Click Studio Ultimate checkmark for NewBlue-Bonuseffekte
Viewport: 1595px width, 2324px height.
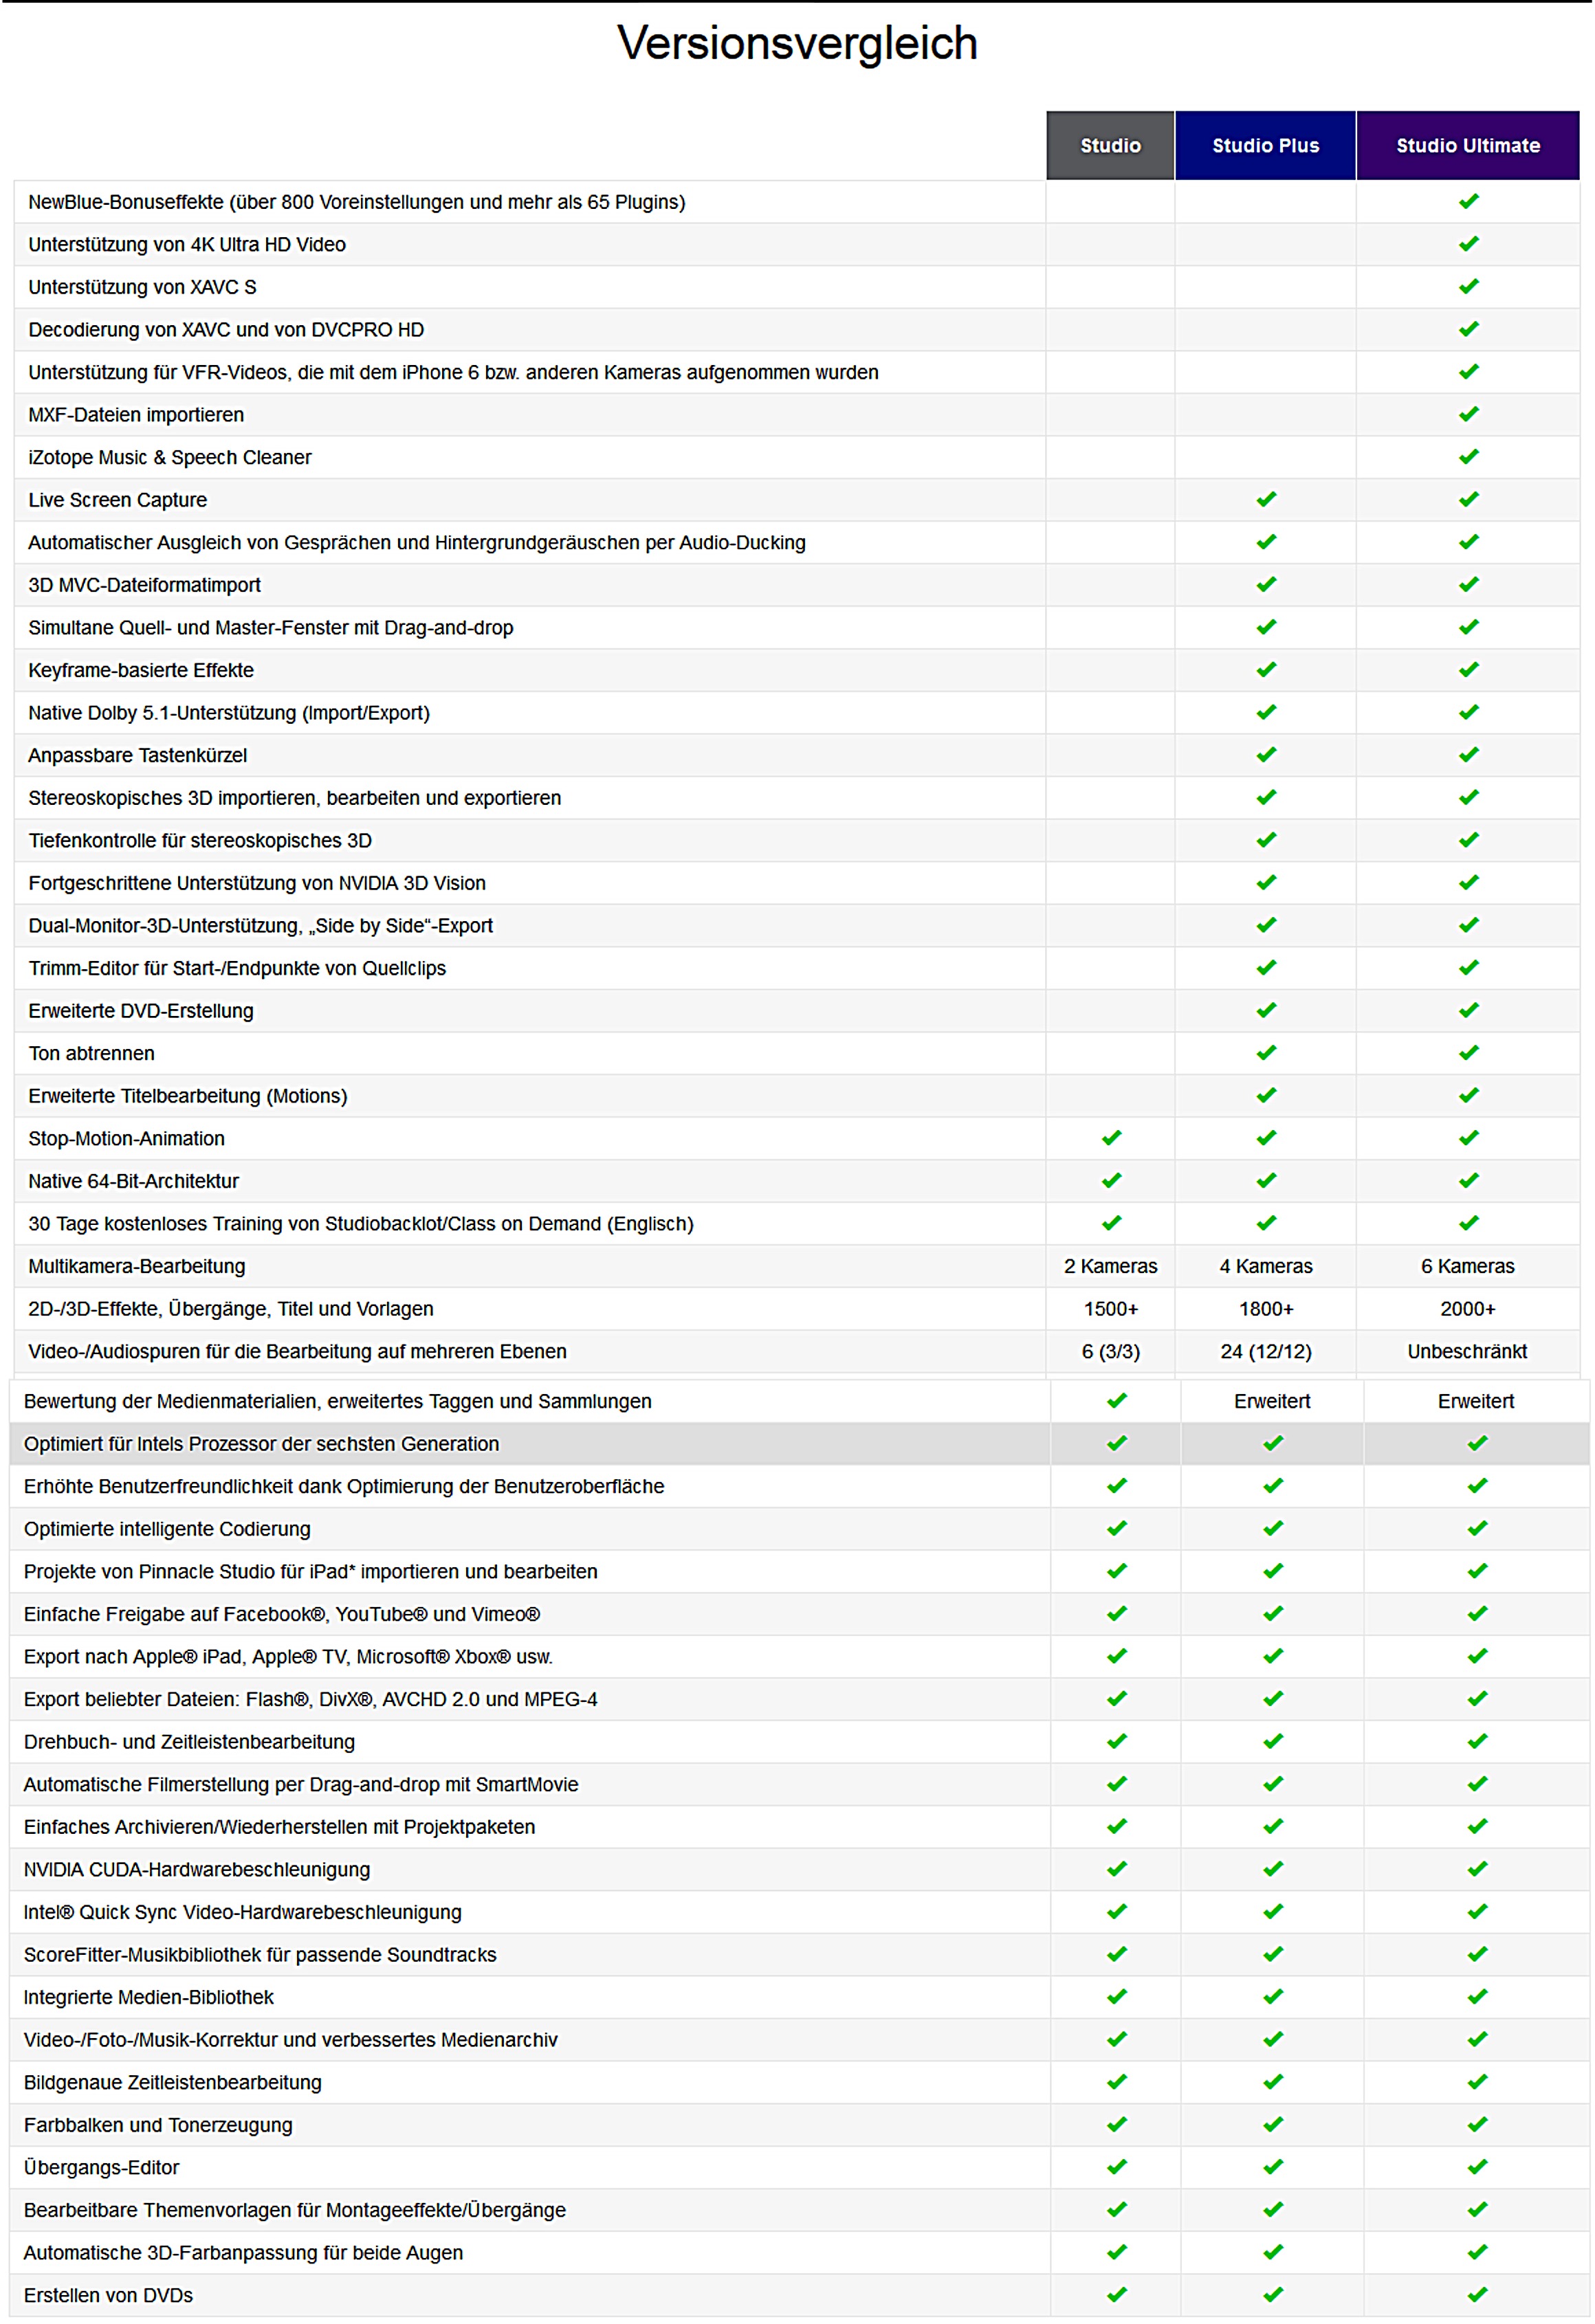tap(1468, 201)
